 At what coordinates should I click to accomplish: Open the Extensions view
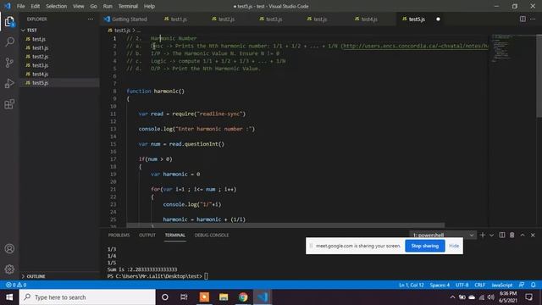coord(9,104)
